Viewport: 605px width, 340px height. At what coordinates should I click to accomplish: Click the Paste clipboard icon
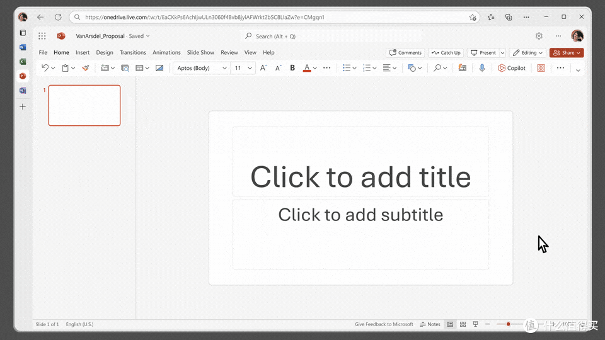click(65, 68)
